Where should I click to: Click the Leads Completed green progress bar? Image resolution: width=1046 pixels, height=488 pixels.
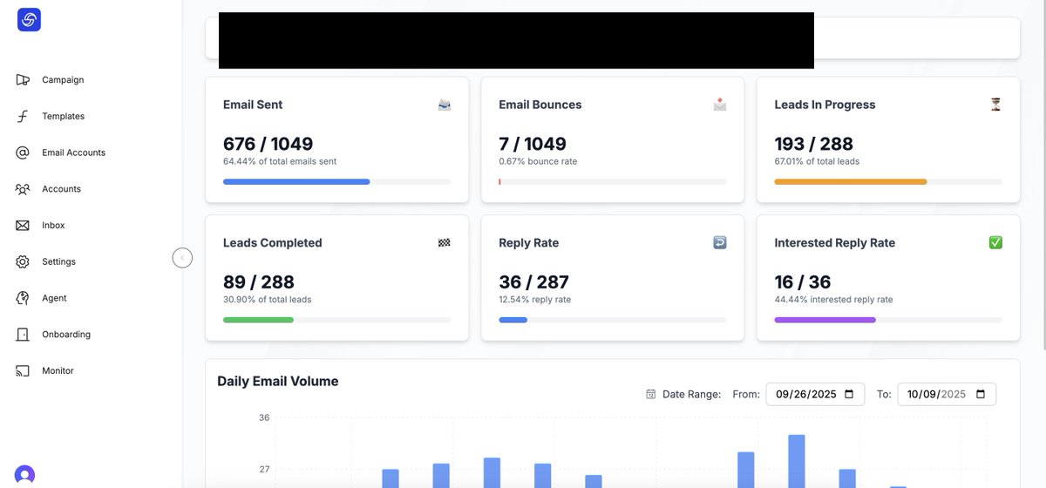258,320
